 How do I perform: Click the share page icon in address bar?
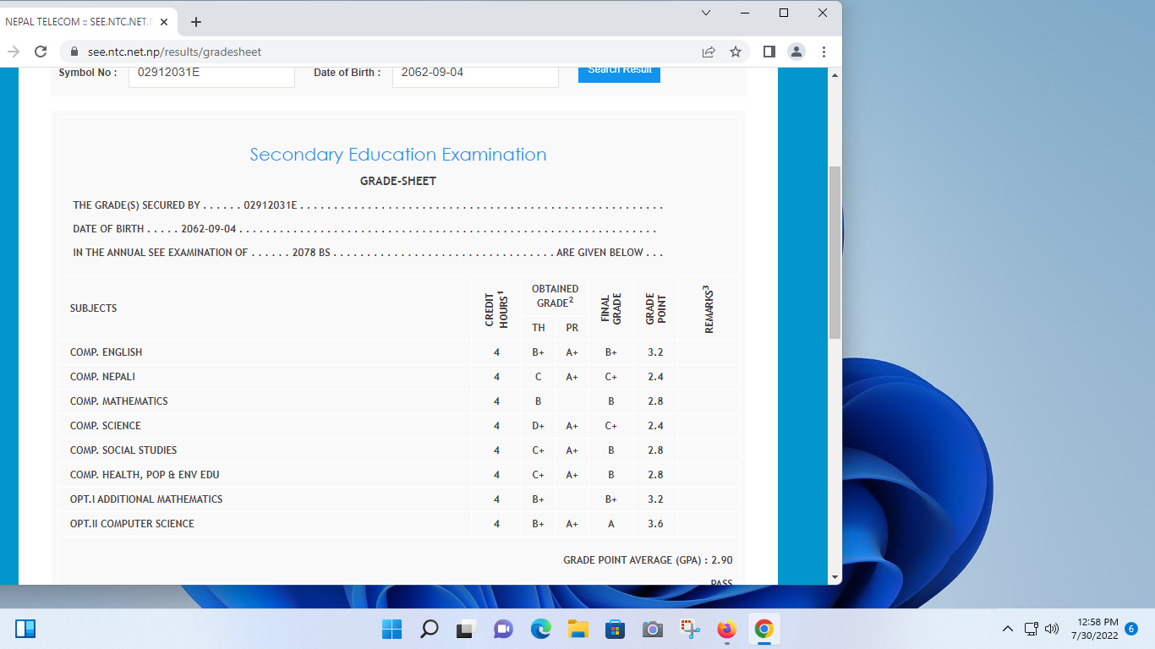tap(709, 52)
